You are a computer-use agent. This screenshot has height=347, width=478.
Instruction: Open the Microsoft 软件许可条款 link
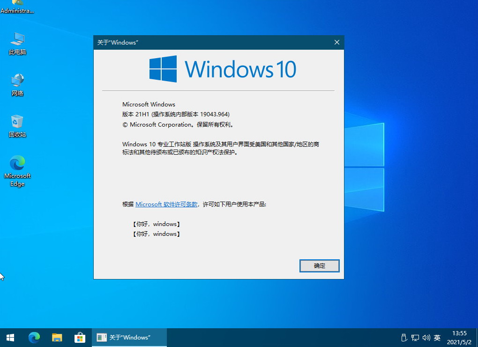coord(166,204)
